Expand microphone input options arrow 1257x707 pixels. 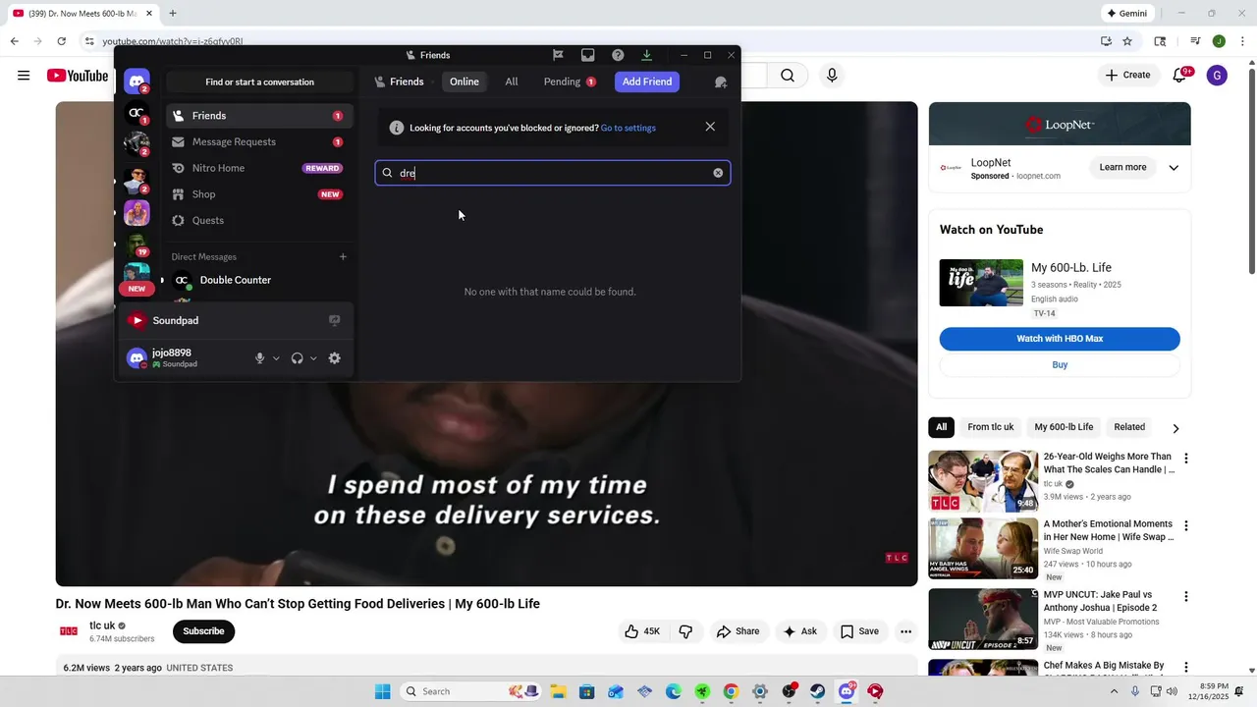click(x=276, y=358)
